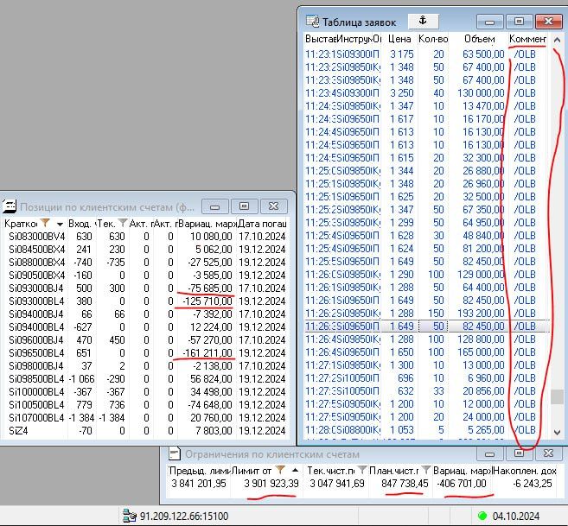568x526 pixels.
Task: Click filter funnel icon on План.чист.г column
Action: click(x=426, y=470)
